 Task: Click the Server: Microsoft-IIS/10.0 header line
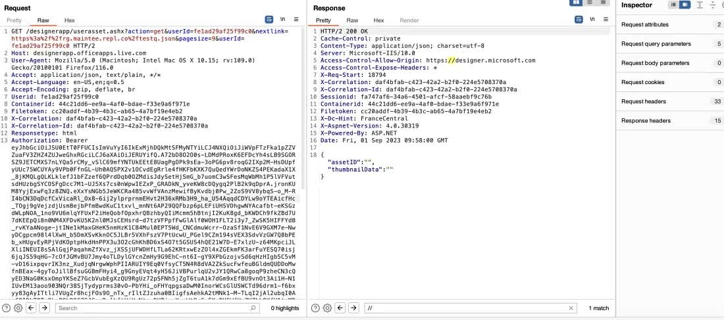[x=367, y=53]
